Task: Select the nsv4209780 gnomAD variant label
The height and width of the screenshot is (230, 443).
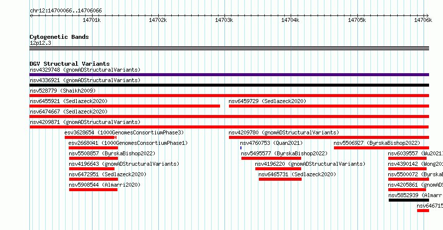Action: (x=284, y=132)
